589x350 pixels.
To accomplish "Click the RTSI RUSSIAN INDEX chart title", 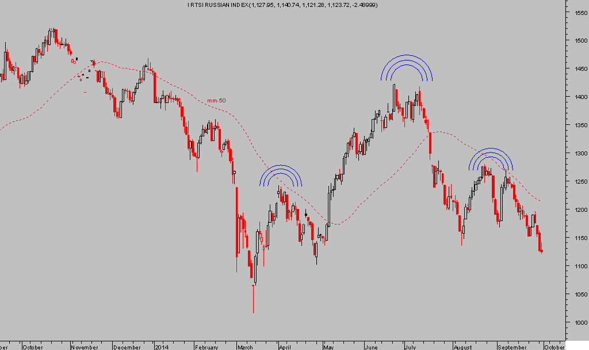I will pos(286,5).
